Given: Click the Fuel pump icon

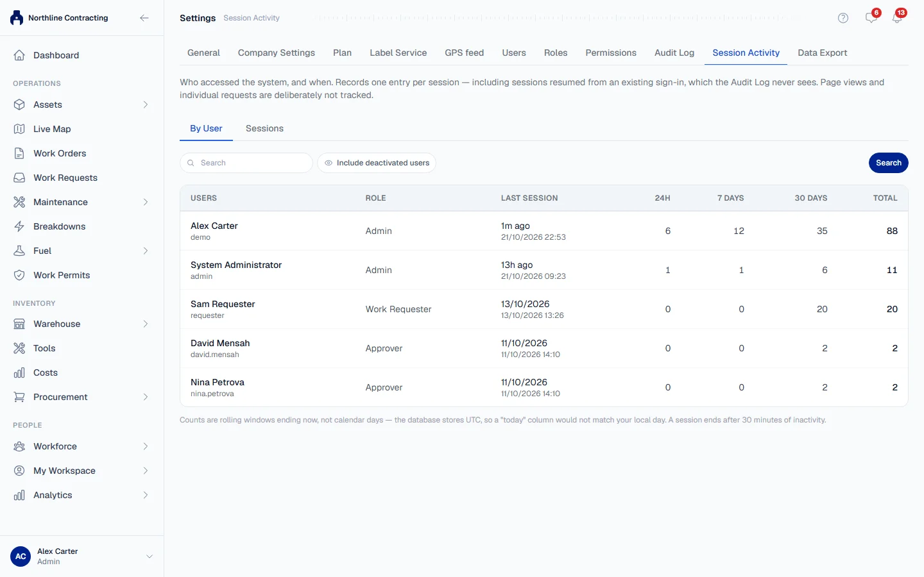Looking at the screenshot, I should [19, 251].
